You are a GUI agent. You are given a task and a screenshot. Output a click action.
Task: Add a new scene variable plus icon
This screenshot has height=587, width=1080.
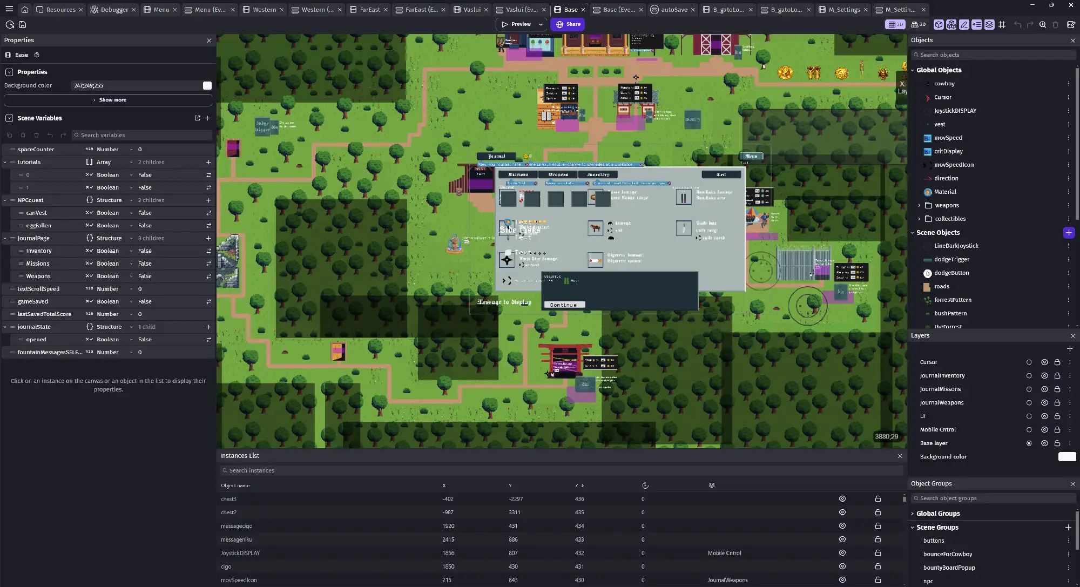click(x=207, y=118)
